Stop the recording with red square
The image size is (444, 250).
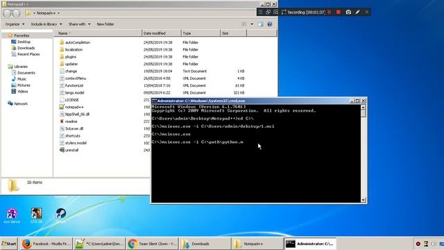coord(339,12)
